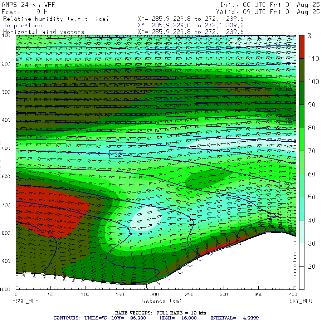Click the cyan colorbar segment between 40 and 50
This screenshot has width=322, height=322.
tap(302, 209)
